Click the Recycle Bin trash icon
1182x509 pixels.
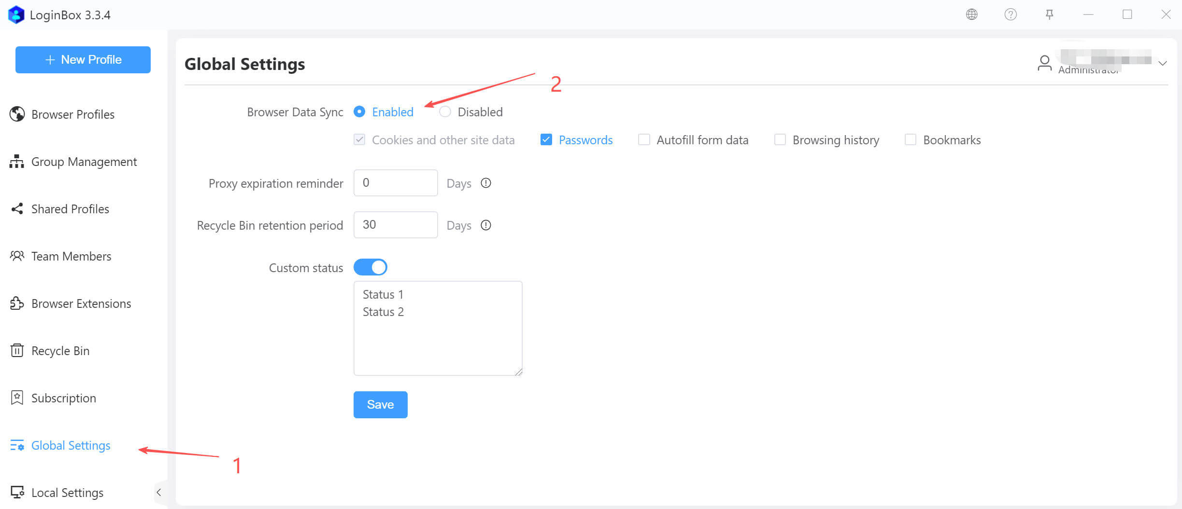[x=17, y=350]
